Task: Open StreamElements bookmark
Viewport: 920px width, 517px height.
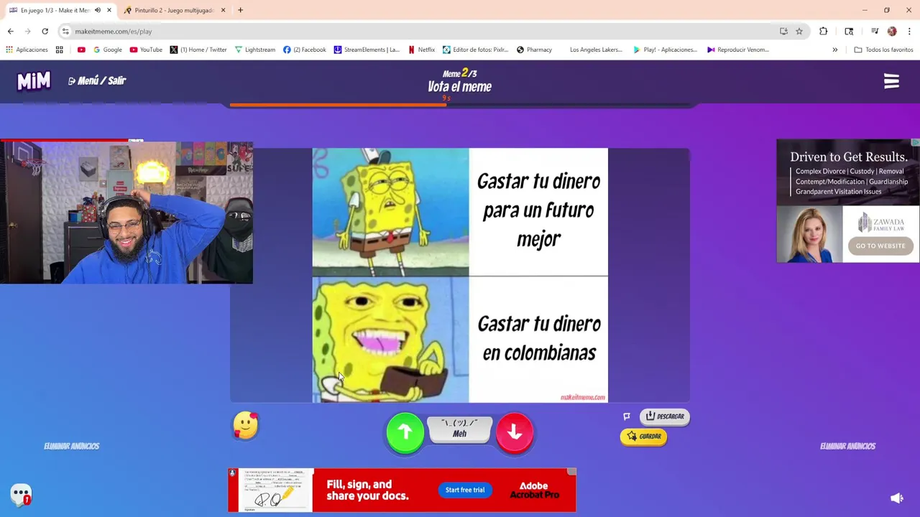Action: (367, 50)
